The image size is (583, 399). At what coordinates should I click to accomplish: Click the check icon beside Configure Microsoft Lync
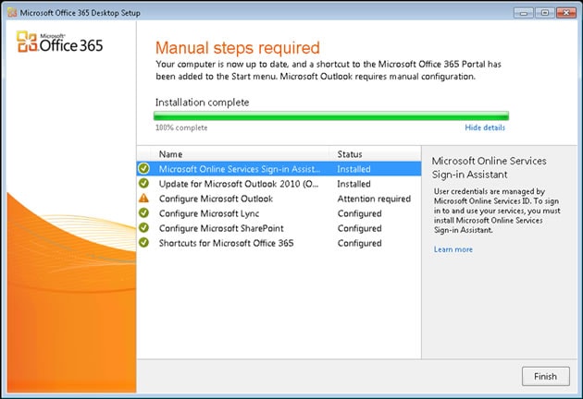pos(143,213)
